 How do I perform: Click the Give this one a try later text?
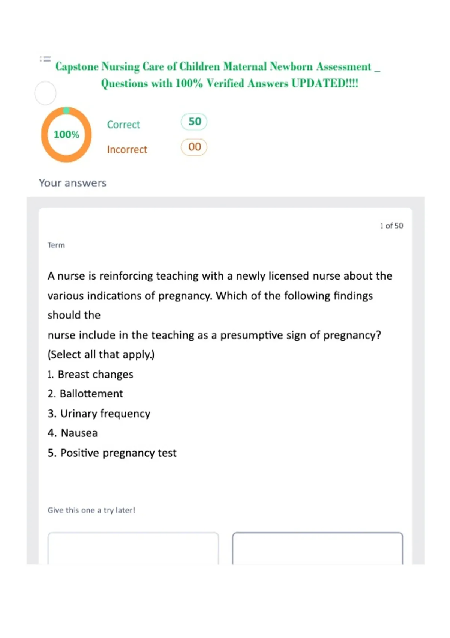tap(91, 510)
